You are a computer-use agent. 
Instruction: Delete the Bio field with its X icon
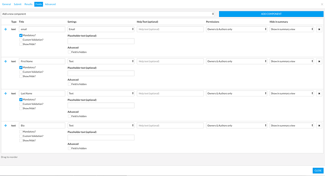[319, 126]
